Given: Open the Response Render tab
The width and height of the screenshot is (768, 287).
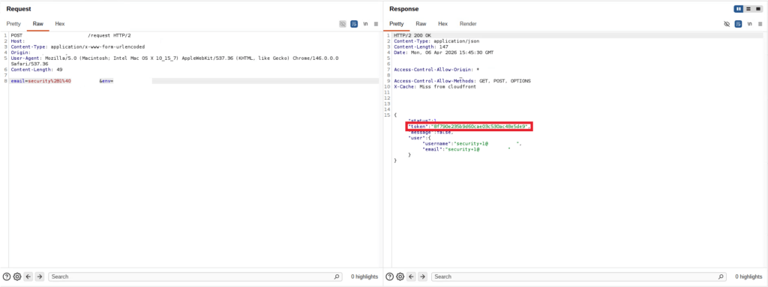Looking at the screenshot, I should (468, 23).
